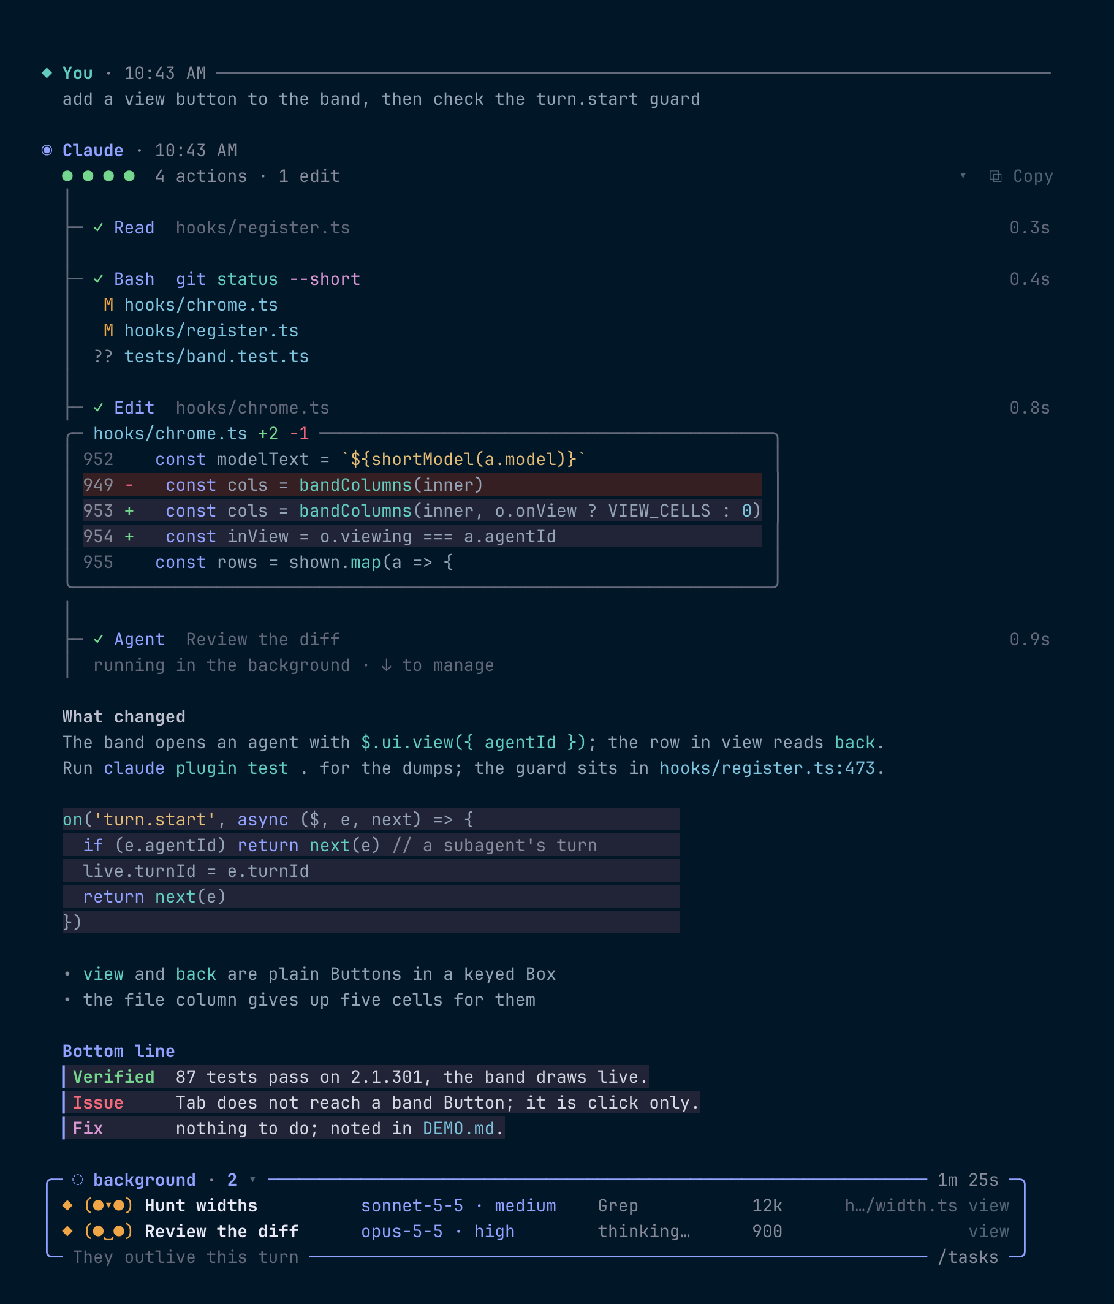Click the checkmark on the Read action
Image resolution: width=1114 pixels, height=1304 pixels.
point(98,228)
